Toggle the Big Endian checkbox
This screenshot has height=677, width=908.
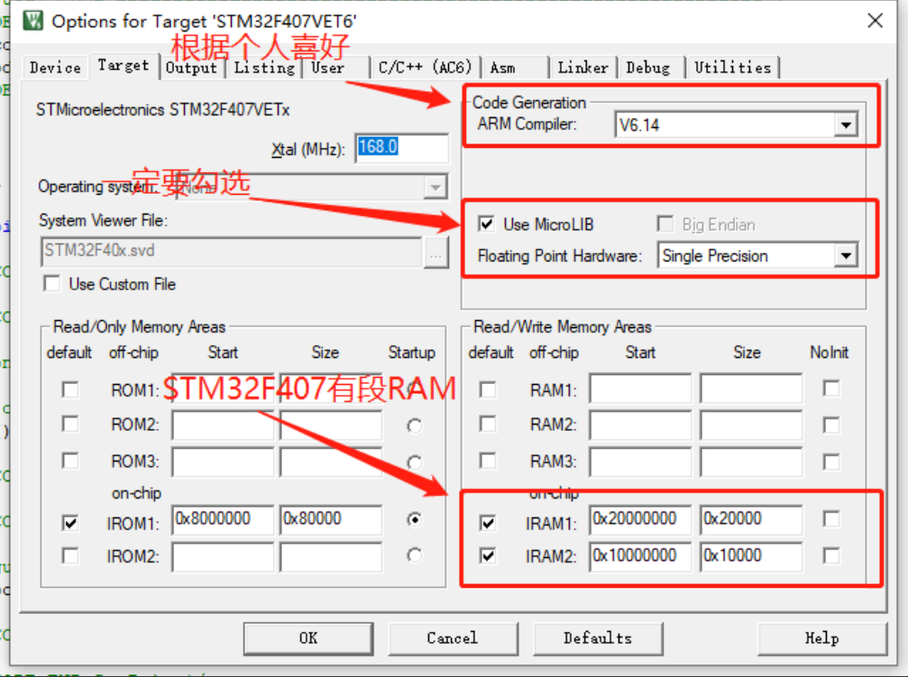[665, 224]
